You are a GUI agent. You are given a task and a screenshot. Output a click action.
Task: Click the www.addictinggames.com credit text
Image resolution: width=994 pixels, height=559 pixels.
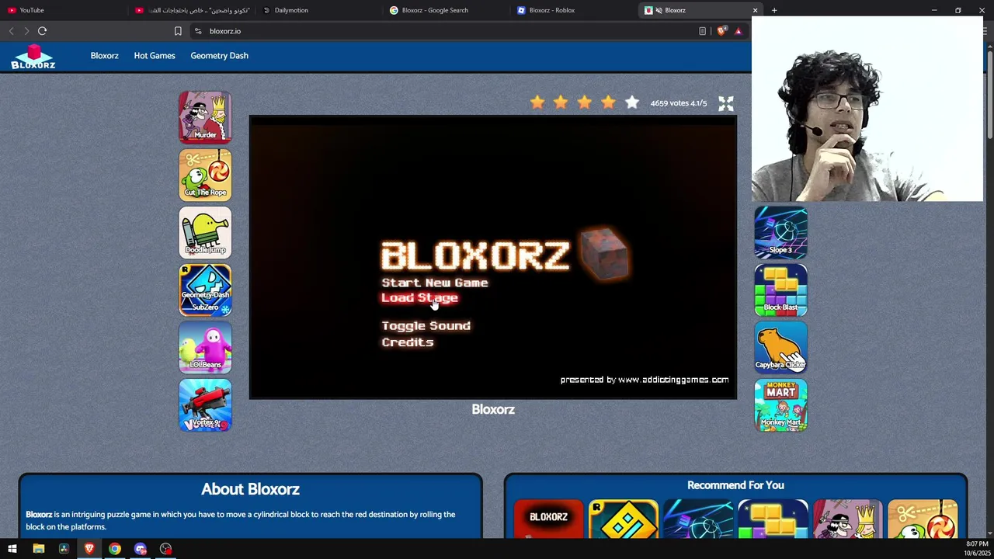click(673, 380)
